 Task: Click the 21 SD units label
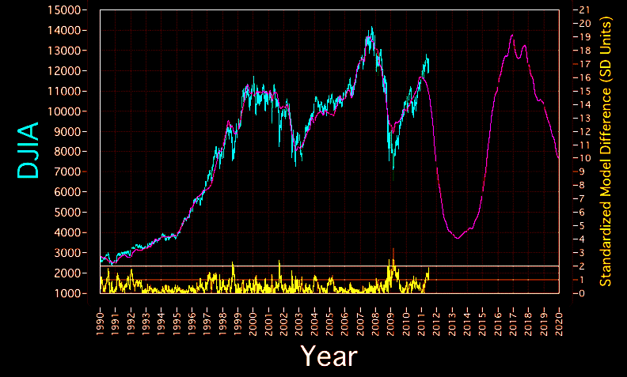click(x=584, y=10)
